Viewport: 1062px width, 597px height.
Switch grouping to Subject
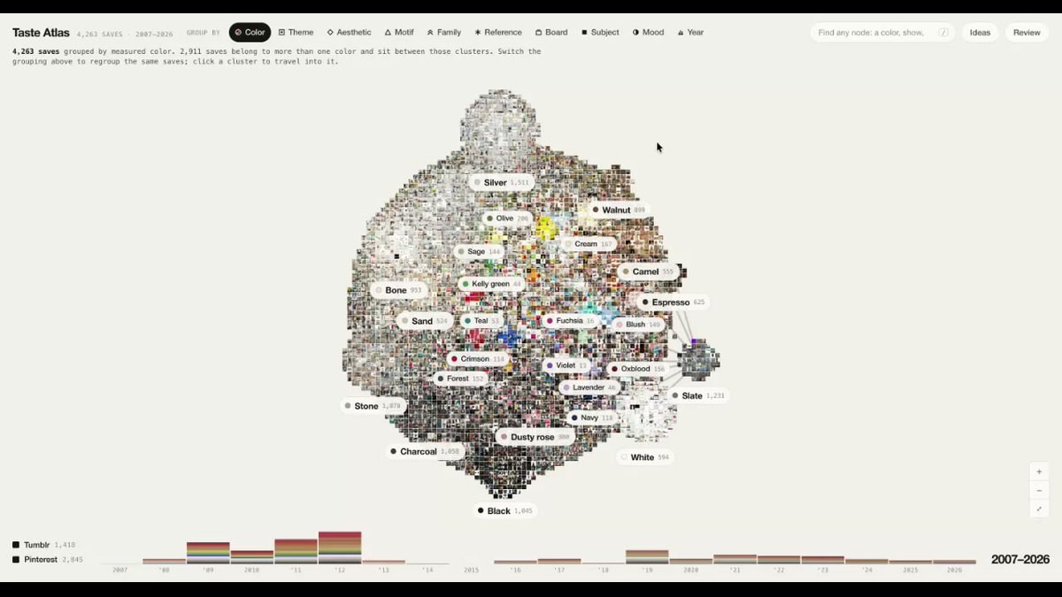[x=600, y=33]
